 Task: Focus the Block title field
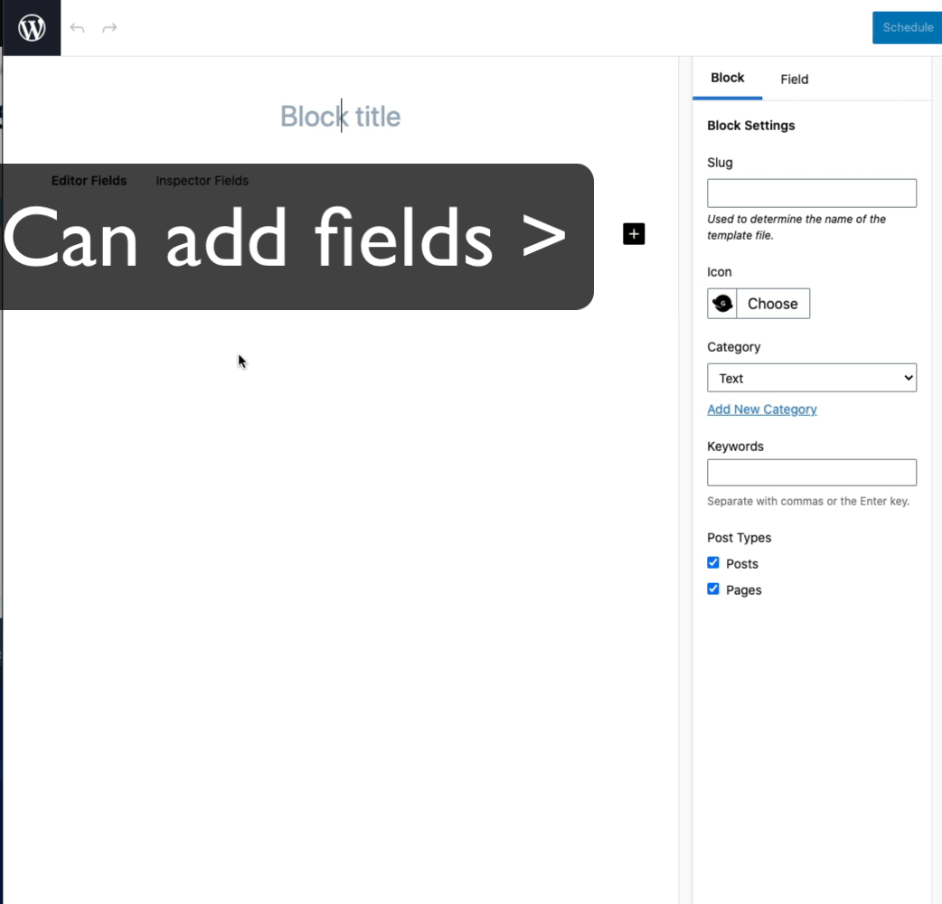(340, 117)
